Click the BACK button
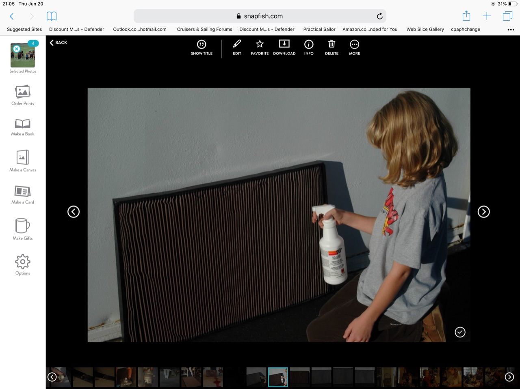 [x=58, y=43]
